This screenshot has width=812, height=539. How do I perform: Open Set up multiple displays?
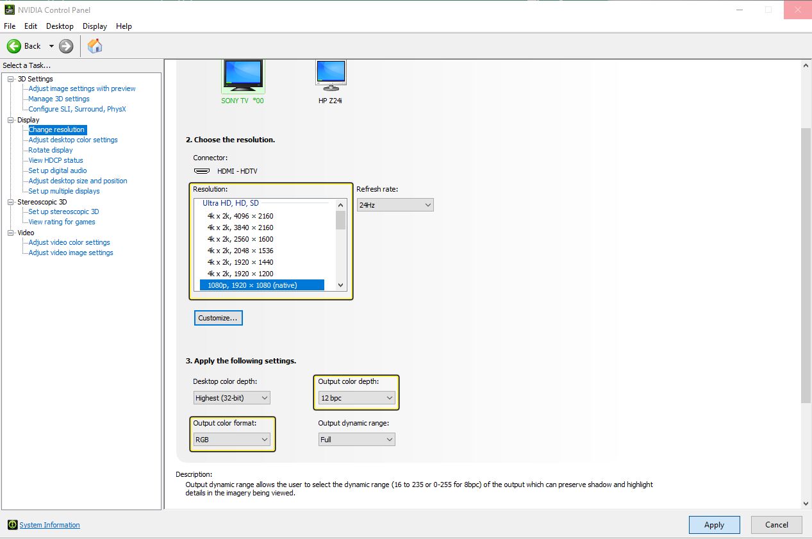64,191
